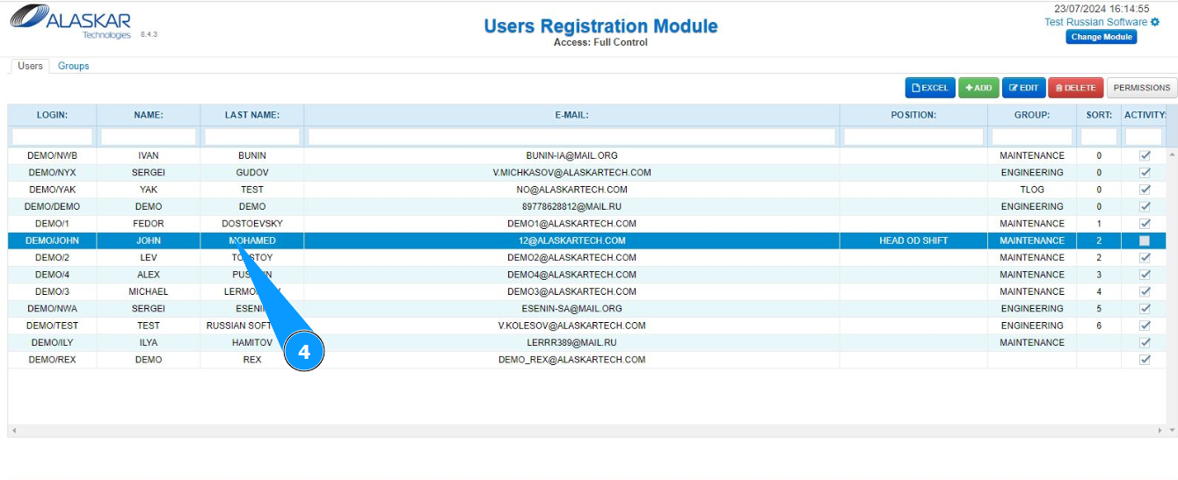Screen dimensions: 1178x480
Task: Click email DEMO_REX@ALASKARTECH.COM
Action: (x=571, y=360)
